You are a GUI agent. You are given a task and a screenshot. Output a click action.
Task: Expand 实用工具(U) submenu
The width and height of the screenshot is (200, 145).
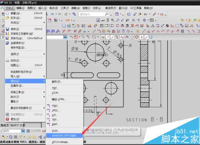[x=25, y=92]
